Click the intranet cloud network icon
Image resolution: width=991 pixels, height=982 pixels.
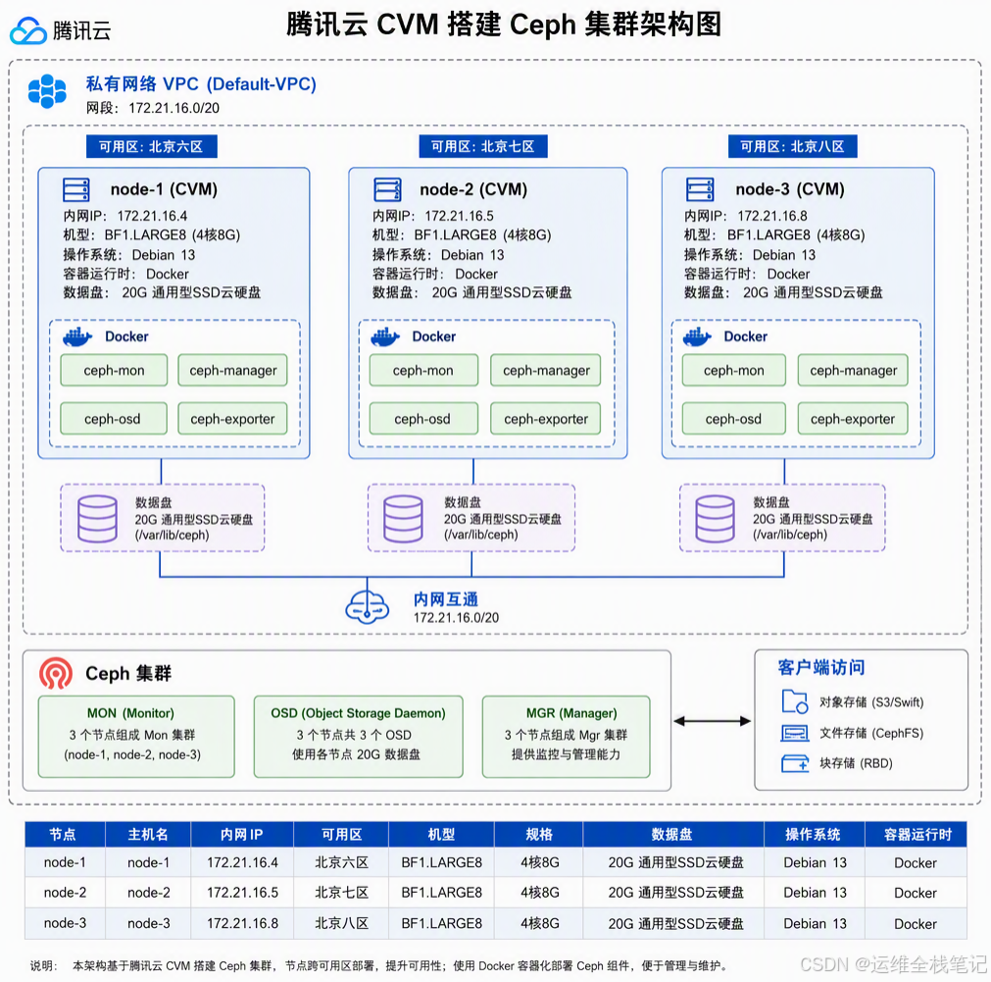[368, 607]
